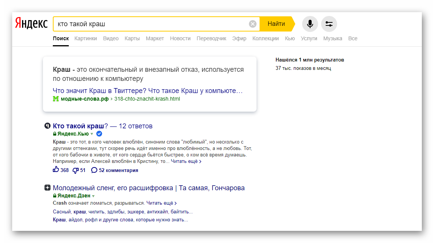Expand Читать ещё in Дзен snippet
The width and height of the screenshot is (434, 243).
[x=162, y=203]
